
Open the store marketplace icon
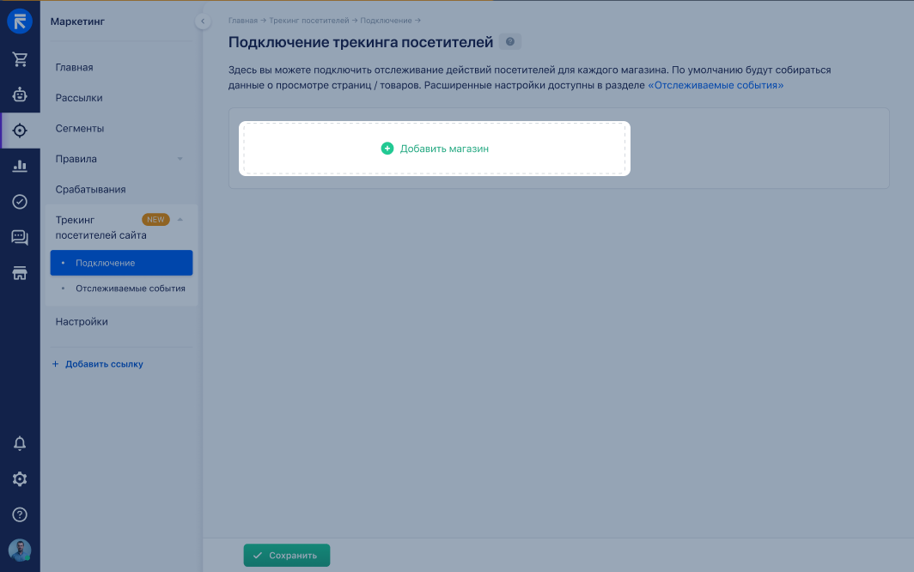20,273
